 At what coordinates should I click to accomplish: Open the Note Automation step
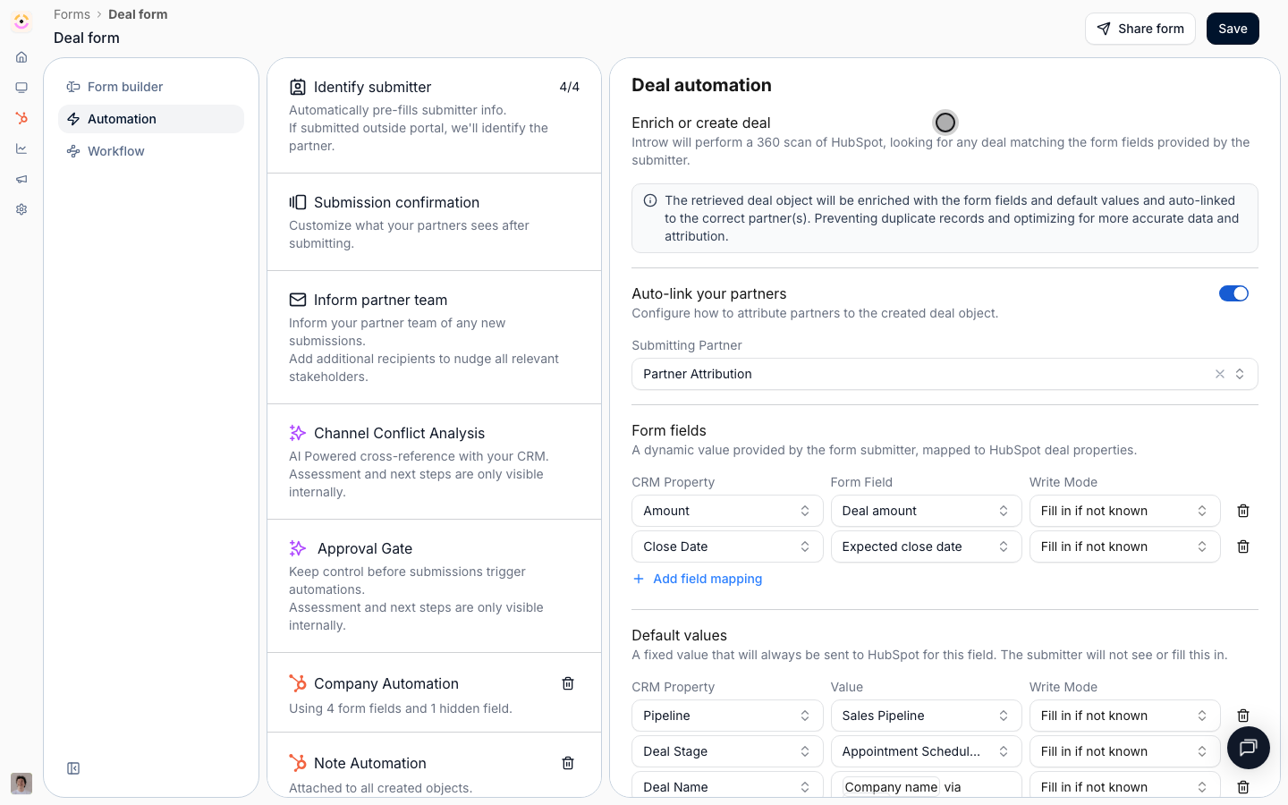(x=434, y=765)
